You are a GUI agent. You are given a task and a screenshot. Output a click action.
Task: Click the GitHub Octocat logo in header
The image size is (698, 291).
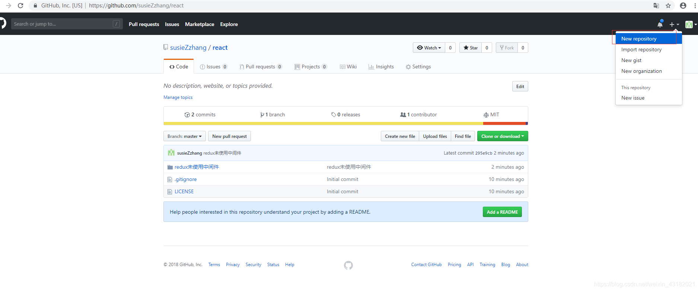click(x=3, y=23)
